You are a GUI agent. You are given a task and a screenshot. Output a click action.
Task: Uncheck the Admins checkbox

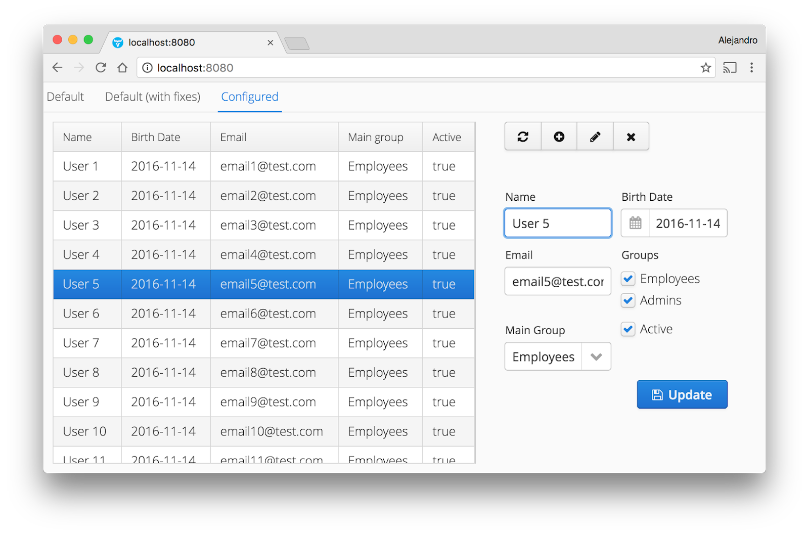627,300
